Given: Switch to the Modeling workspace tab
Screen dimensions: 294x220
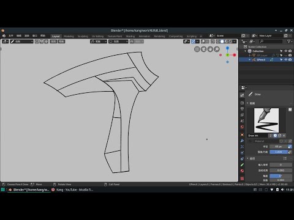Looking at the screenshot, I should tap(69, 36).
